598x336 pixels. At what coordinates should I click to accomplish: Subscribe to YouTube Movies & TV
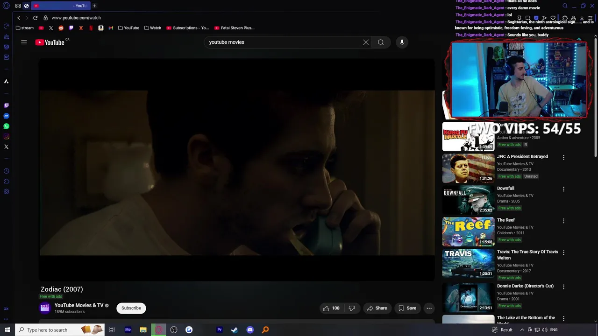[x=131, y=308]
